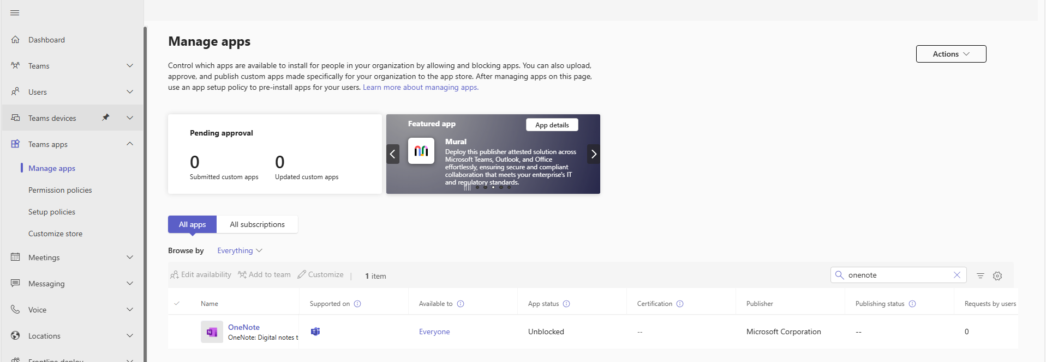Viewport: 1046px width, 362px height.
Task: Show info for Available to column
Action: [461, 304]
